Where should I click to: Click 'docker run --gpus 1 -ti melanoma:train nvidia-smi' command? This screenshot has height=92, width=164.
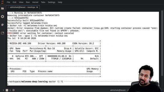click(x=39, y=36)
